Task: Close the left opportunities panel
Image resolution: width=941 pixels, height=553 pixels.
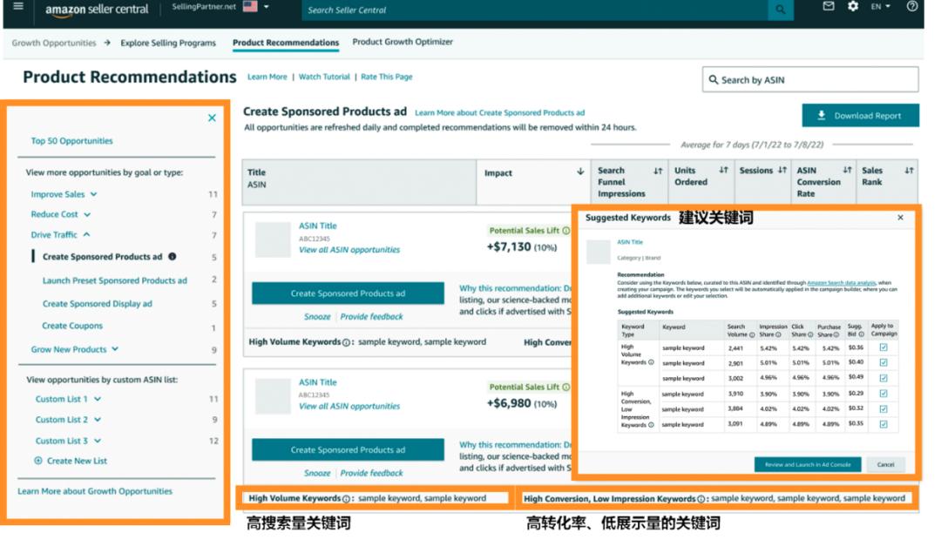Action: [212, 118]
